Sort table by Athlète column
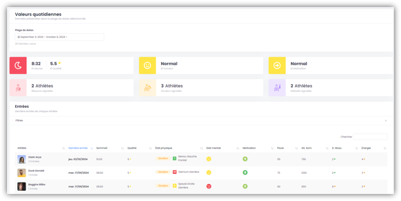401x201 pixels. [22, 148]
